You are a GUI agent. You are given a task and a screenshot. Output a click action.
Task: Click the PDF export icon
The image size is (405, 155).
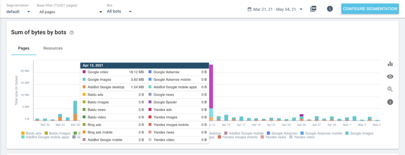[x=313, y=9]
